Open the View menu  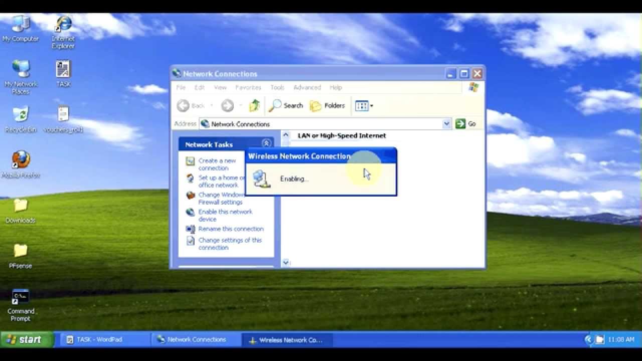(x=220, y=87)
